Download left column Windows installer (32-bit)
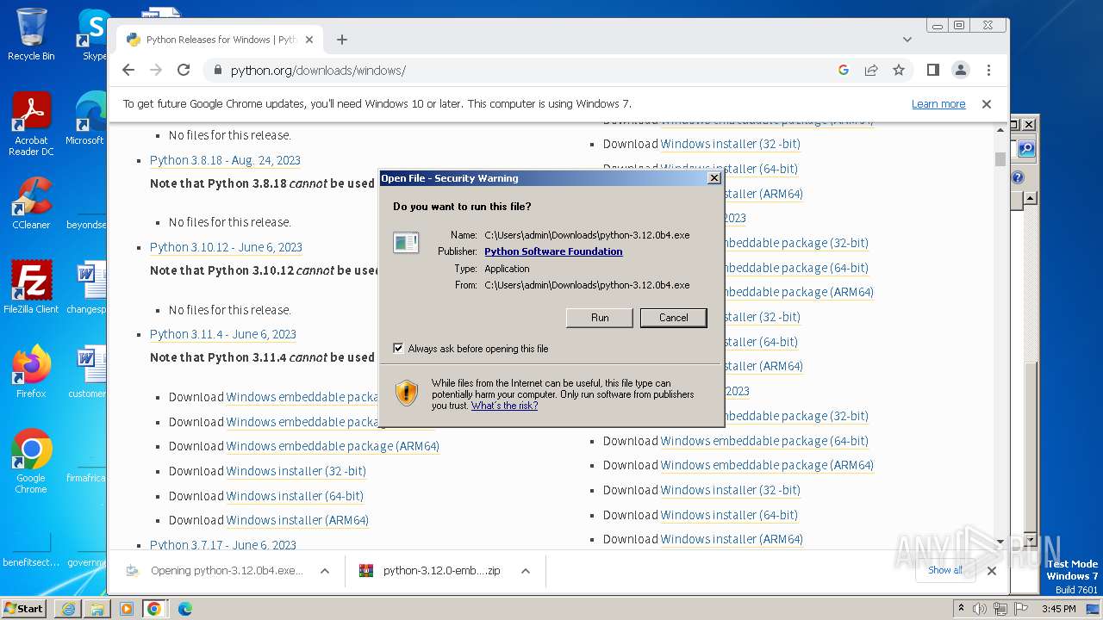This screenshot has height=620, width=1103. point(296,471)
